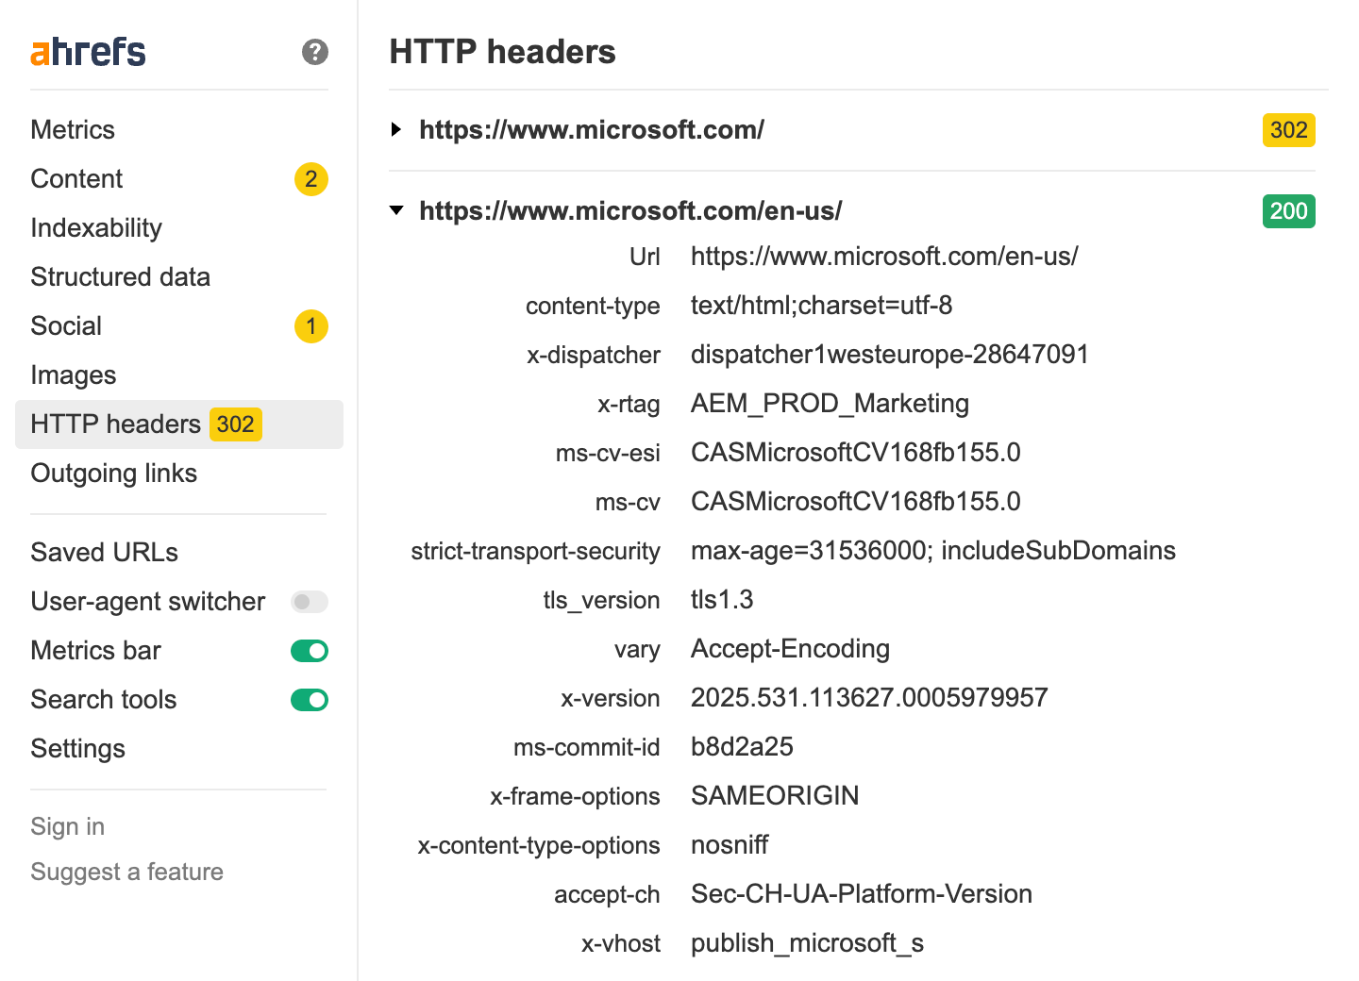Click the 302 badge beside HTTP headers menu

[x=236, y=424]
